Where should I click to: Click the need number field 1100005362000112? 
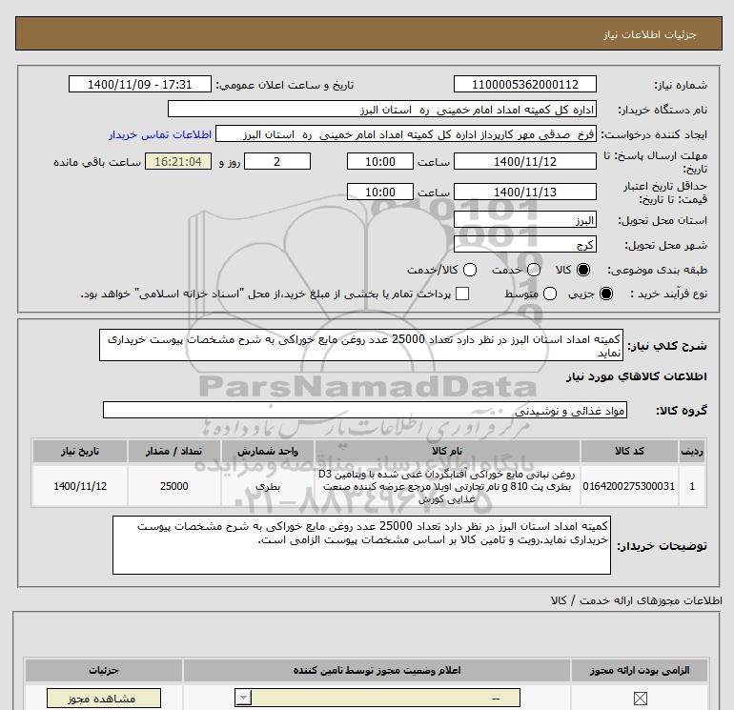click(524, 84)
